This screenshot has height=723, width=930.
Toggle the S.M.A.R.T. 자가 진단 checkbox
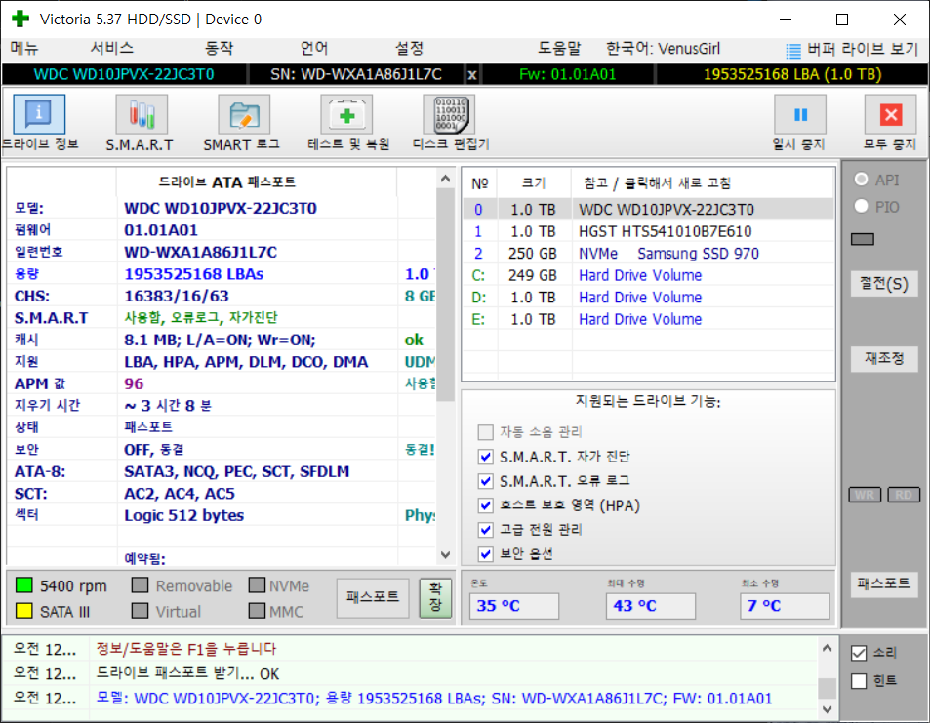click(x=485, y=456)
